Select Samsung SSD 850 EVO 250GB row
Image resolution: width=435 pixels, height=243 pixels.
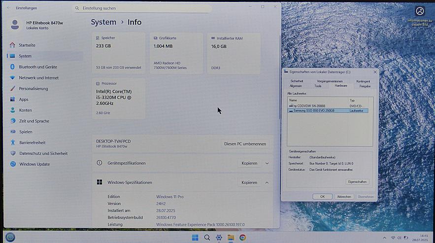pyautogui.click(x=328, y=110)
